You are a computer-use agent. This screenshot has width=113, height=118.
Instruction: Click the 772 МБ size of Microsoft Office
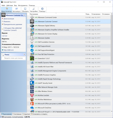(88, 104)
